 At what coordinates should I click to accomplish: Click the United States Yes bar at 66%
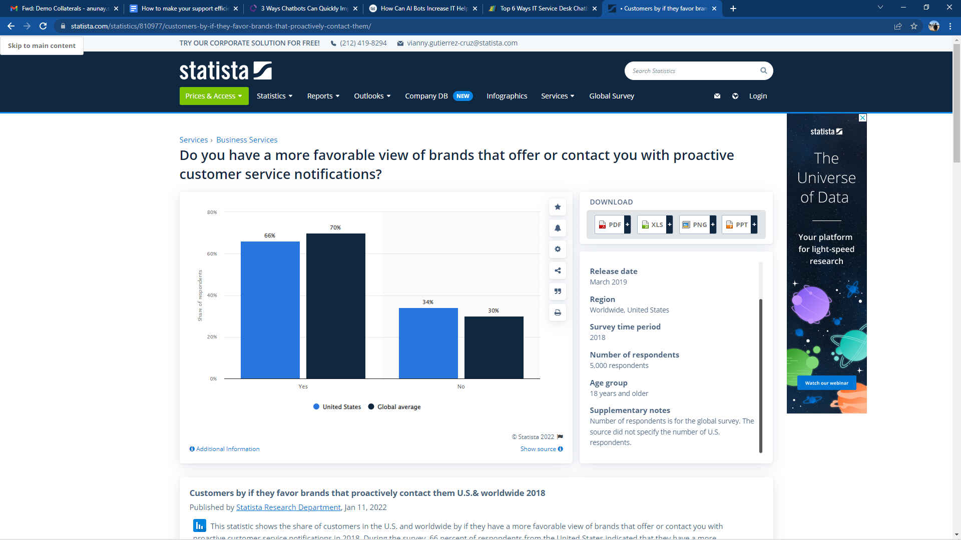click(270, 310)
